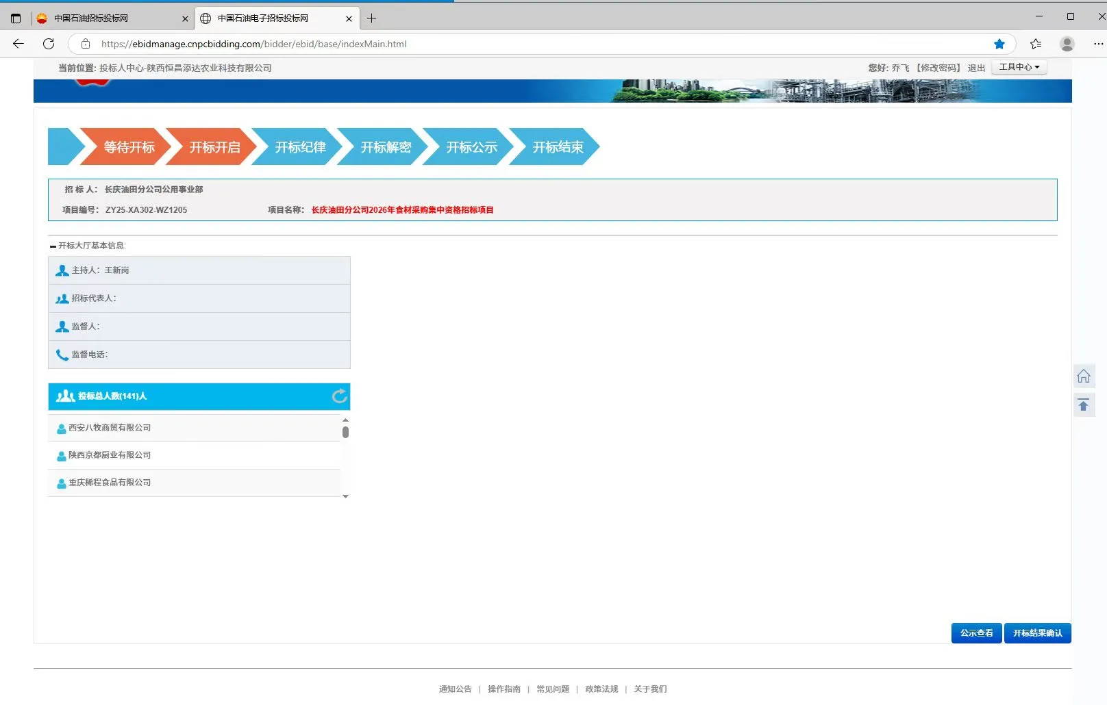This screenshot has height=705, width=1107.
Task: Refresh the 投标总人数 bidder list
Action: click(339, 396)
